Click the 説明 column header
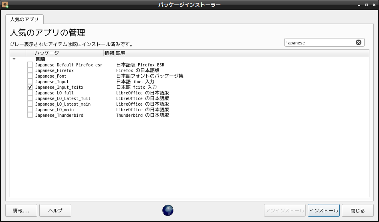 (242, 53)
